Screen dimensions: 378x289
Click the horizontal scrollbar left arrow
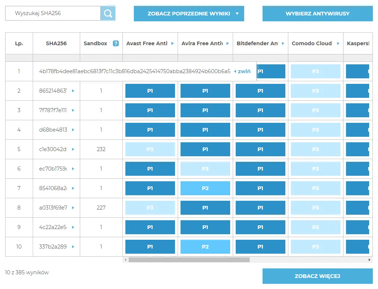(x=125, y=260)
